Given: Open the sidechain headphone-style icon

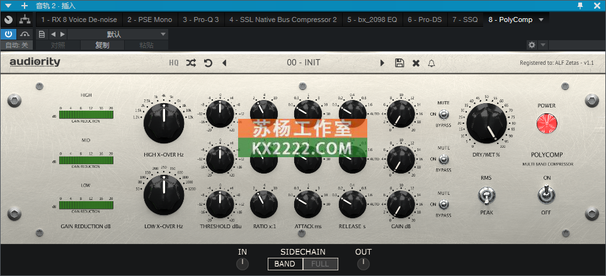Looking at the screenshot, I should click(x=25, y=35).
